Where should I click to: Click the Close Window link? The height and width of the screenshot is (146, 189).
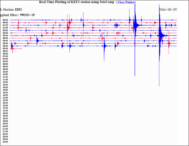pos(126,2)
